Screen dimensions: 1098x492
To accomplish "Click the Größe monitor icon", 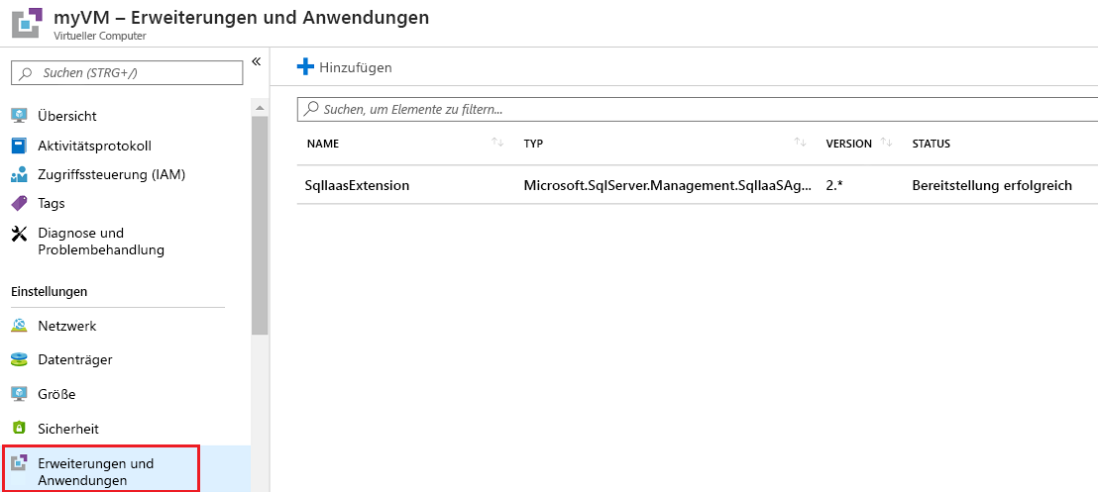I will (19, 393).
